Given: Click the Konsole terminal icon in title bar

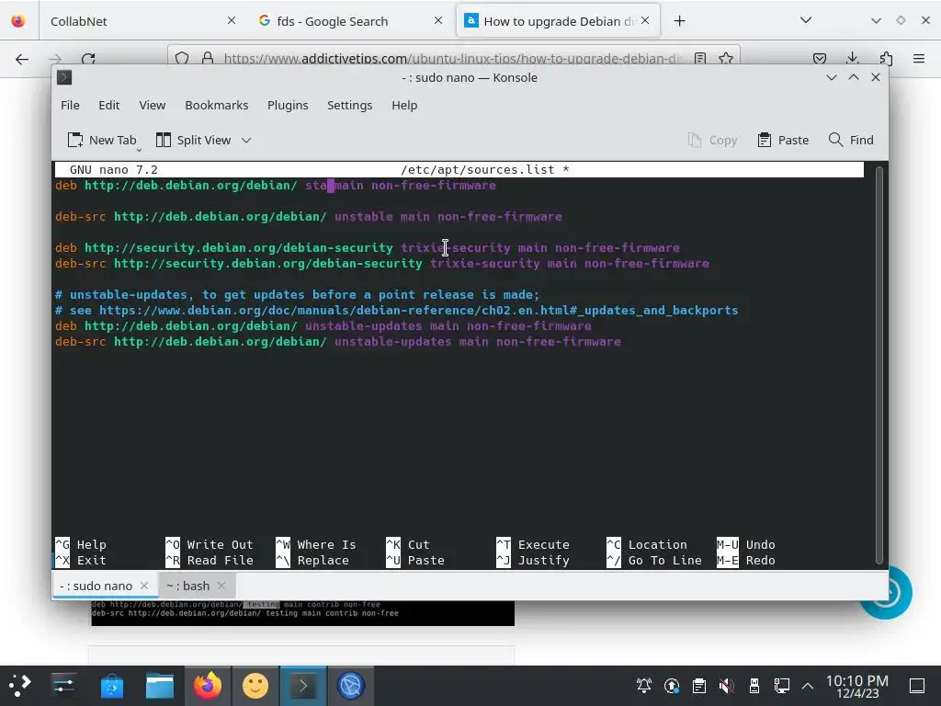Looking at the screenshot, I should tap(64, 77).
